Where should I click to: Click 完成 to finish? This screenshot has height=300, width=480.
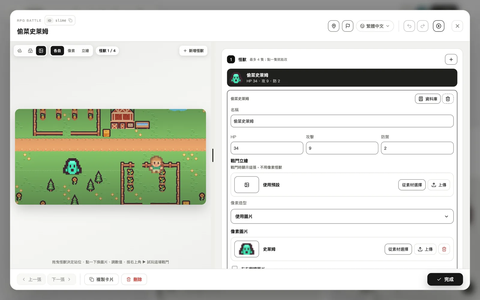pyautogui.click(x=445, y=279)
